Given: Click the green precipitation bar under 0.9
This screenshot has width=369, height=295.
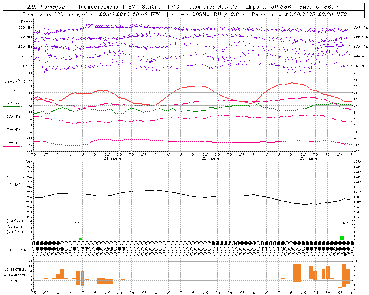Looking at the screenshot, I should point(342,238).
